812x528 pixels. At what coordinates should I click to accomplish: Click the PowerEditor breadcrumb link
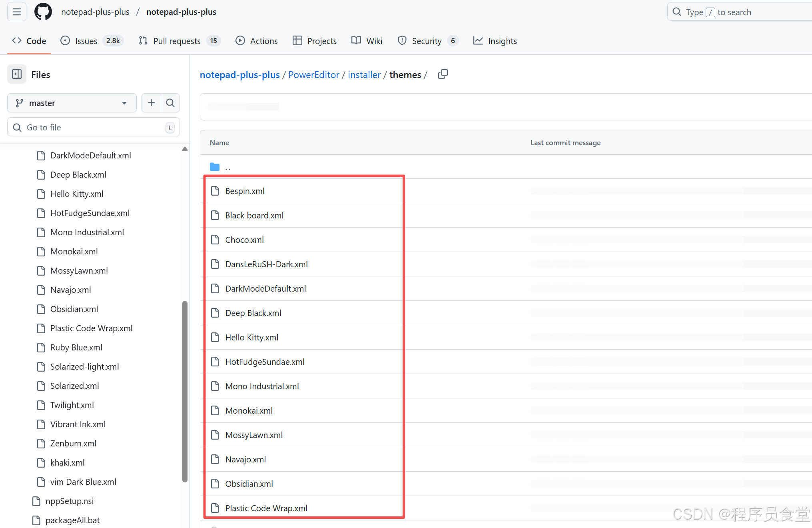(313, 75)
